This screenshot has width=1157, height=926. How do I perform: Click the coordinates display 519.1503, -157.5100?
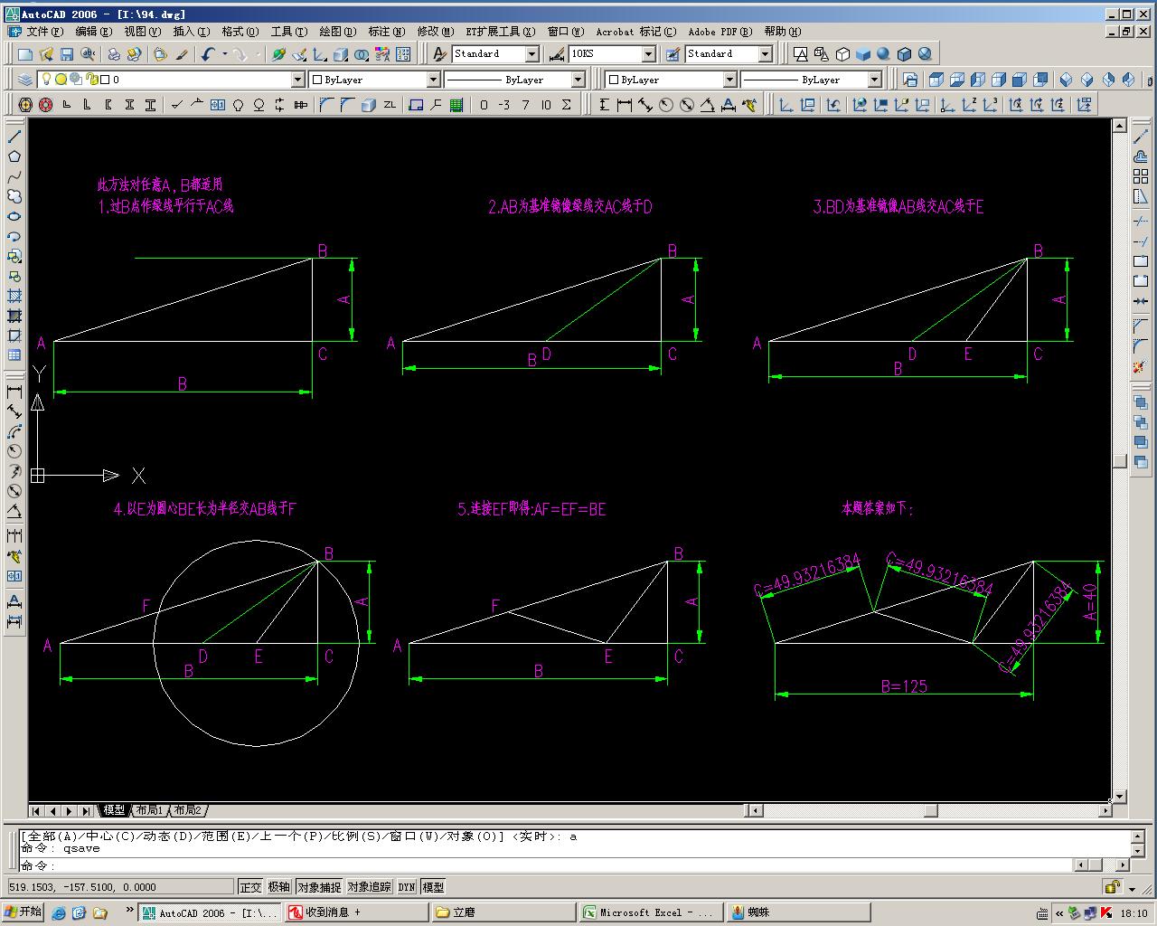click(x=119, y=887)
